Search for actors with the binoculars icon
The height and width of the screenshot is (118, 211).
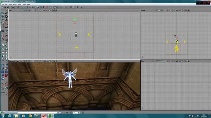[x=18, y=7]
